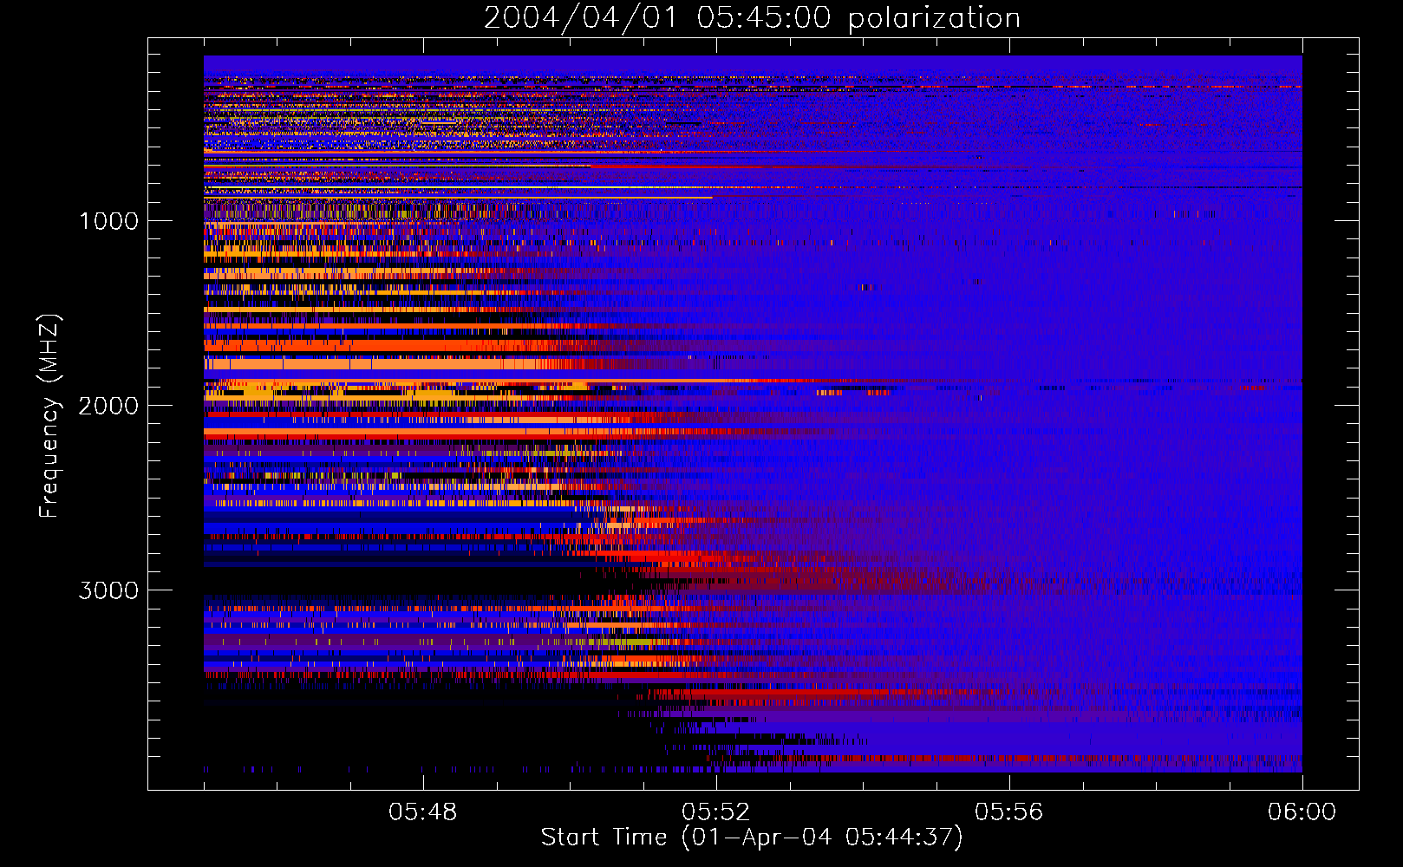Select the 3000 frequency axis label
Viewport: 1403px width, 867px height.
(x=108, y=590)
